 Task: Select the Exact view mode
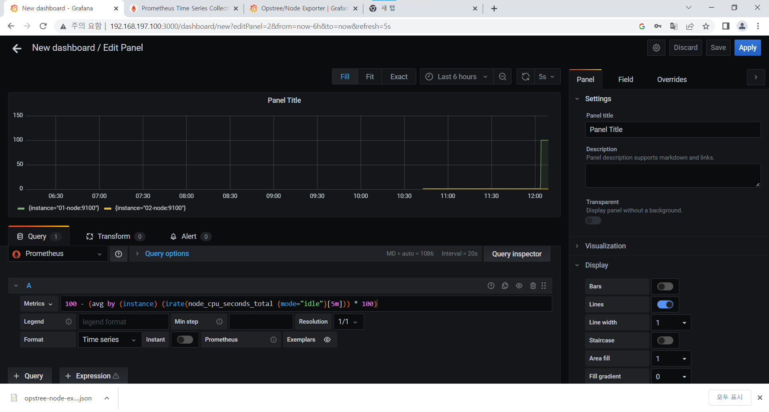tap(399, 77)
